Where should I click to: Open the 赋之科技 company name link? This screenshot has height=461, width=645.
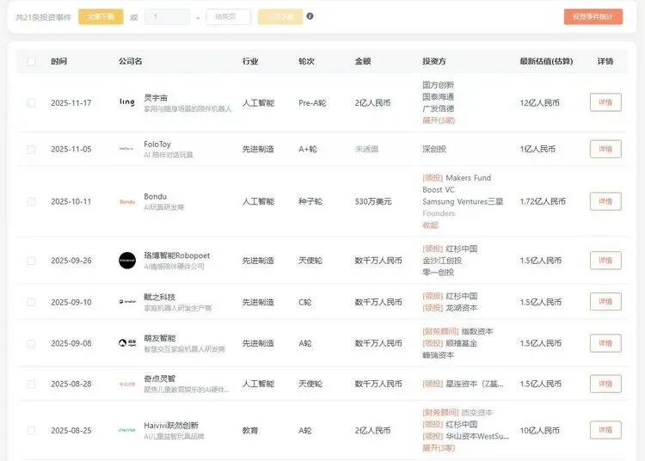click(160, 297)
